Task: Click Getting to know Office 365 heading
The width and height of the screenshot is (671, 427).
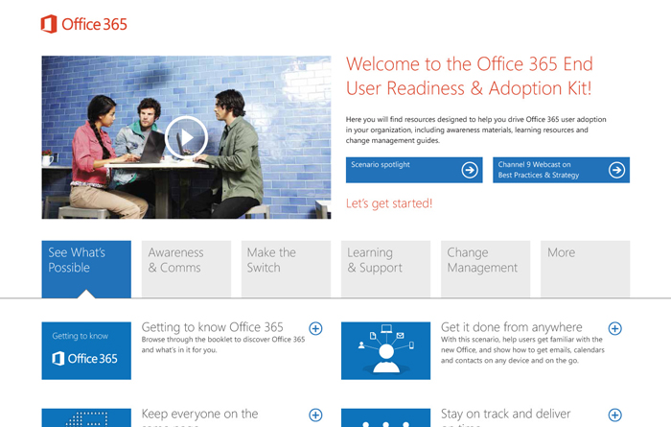Action: 212,327
